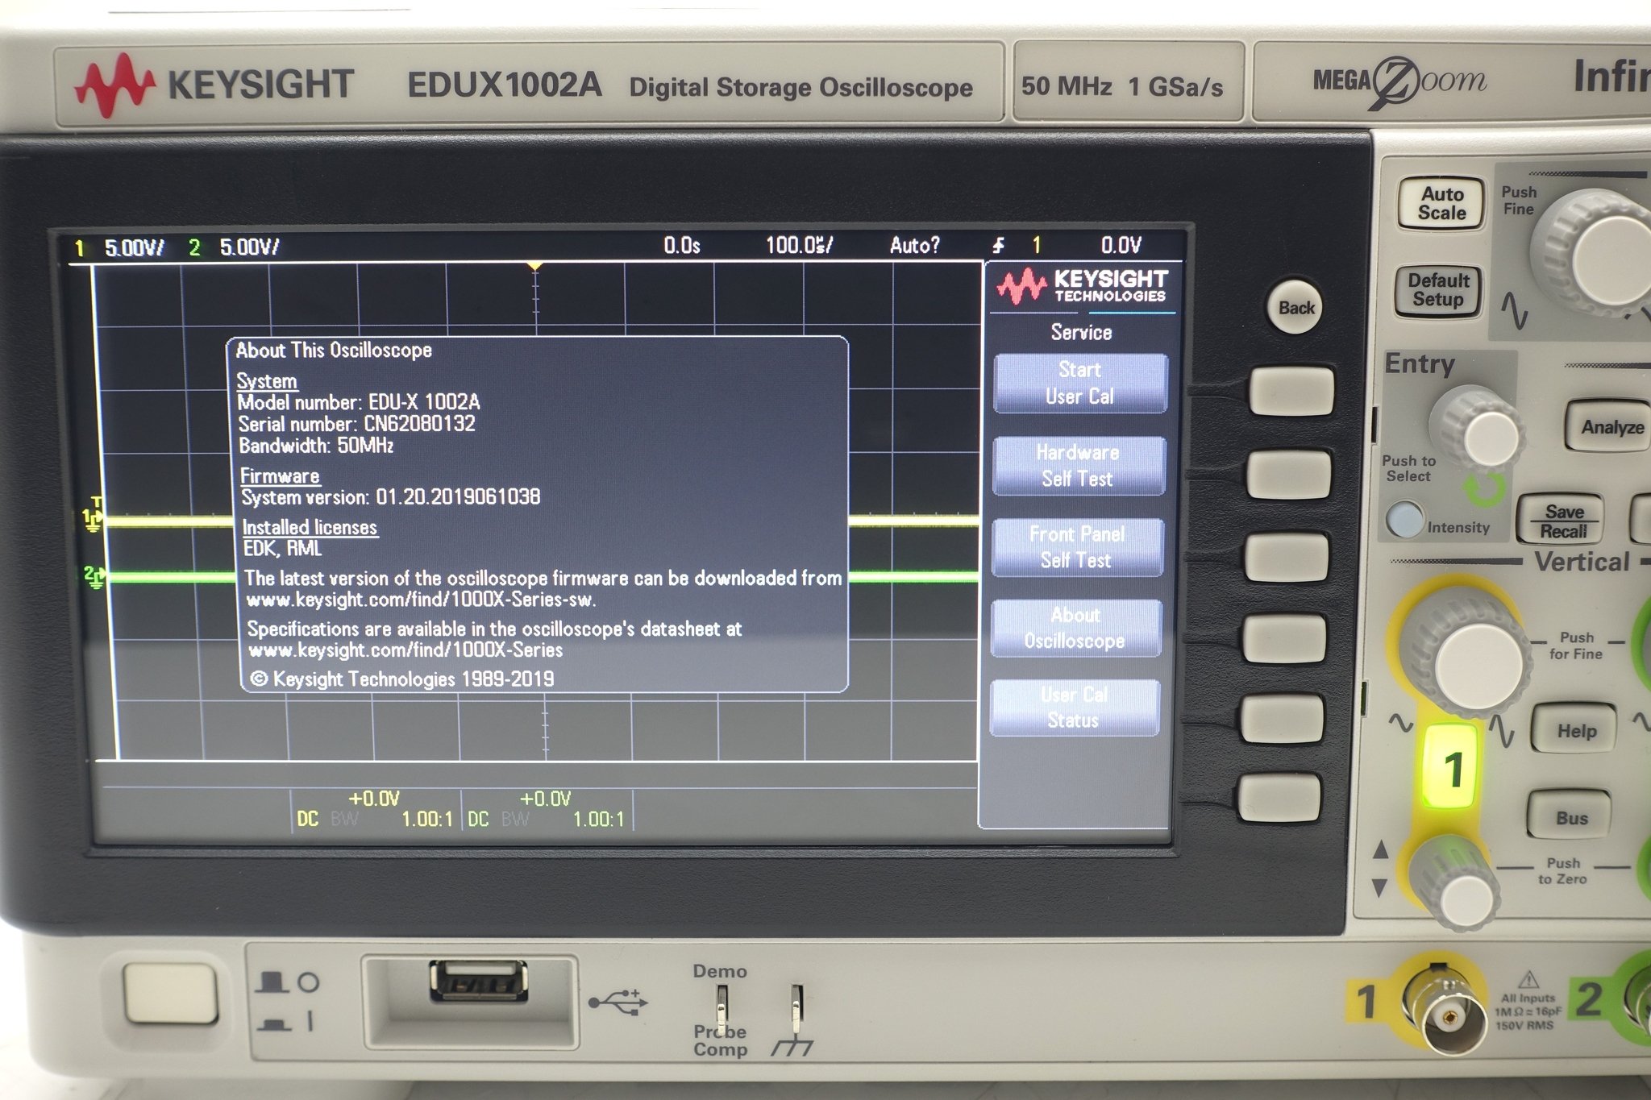1651x1100 pixels.
Task: Tap www.keysight.com/find/1000X-Series-sw address
Action: (x=422, y=600)
